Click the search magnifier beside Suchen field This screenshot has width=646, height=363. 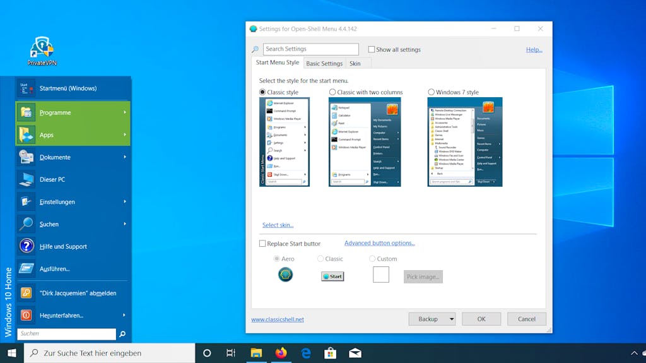122,334
